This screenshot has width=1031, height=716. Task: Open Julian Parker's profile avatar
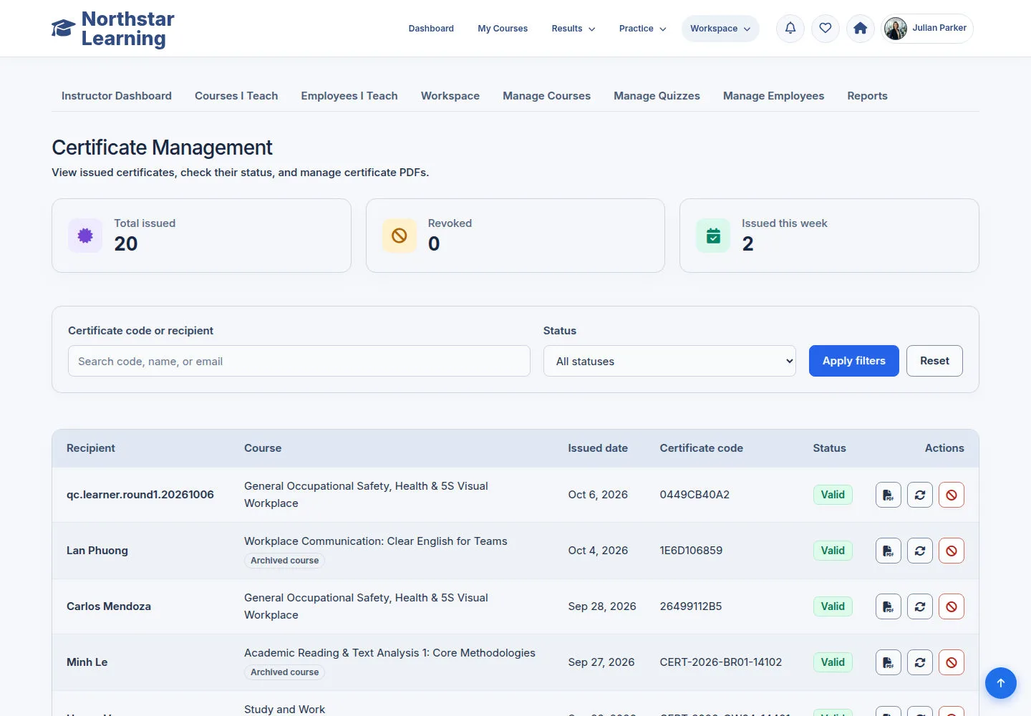pos(896,29)
